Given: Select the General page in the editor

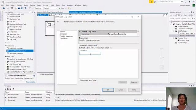Looking at the screenshot, I should [62, 31].
